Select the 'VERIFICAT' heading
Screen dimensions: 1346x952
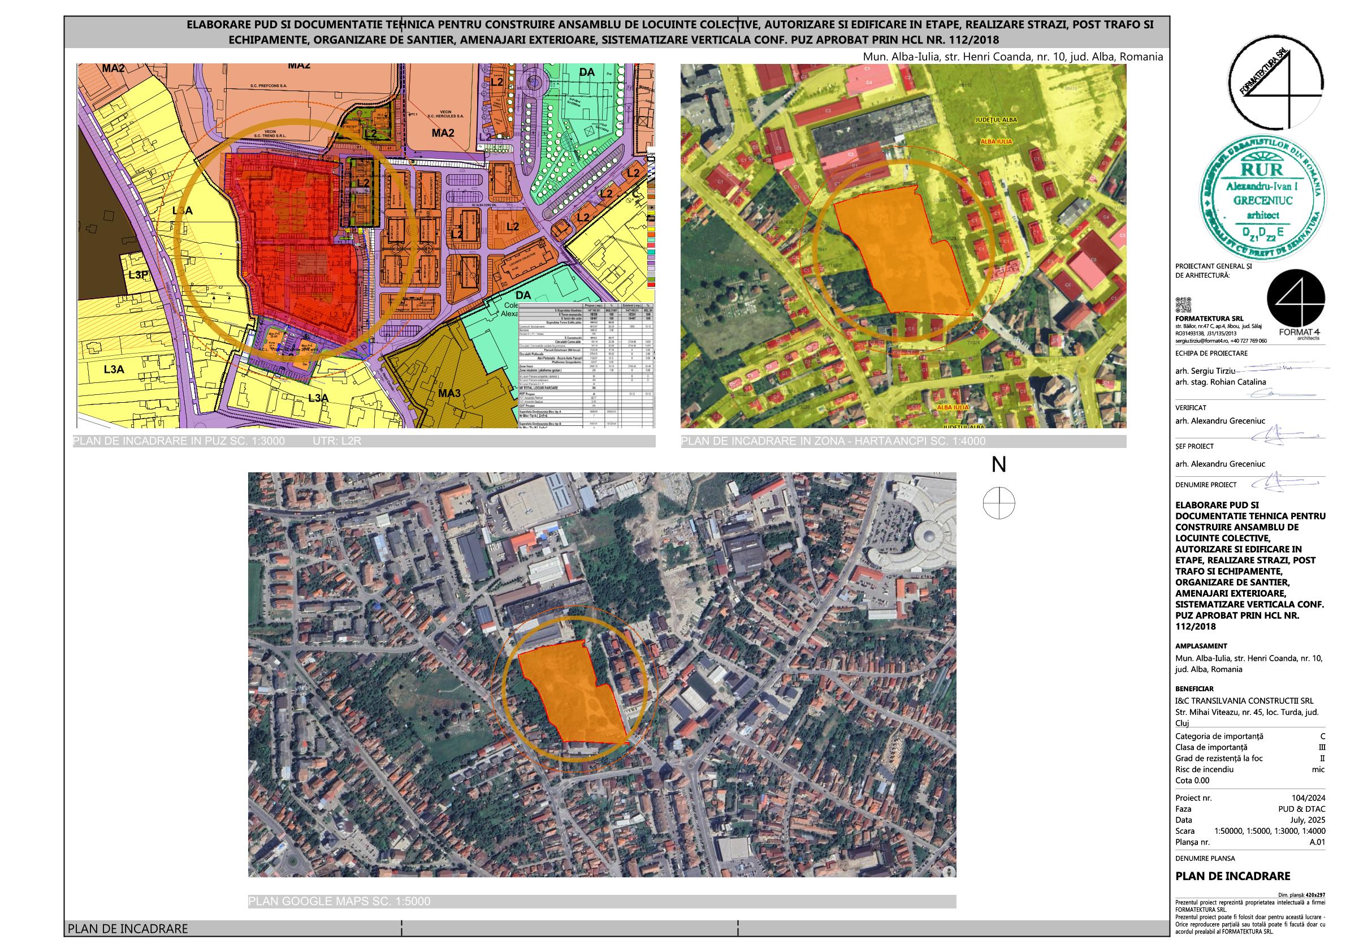pyautogui.click(x=1191, y=408)
